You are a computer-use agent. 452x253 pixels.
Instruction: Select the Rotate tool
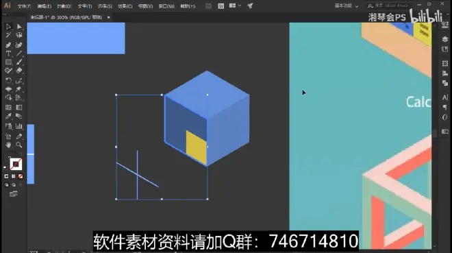(x=8, y=81)
